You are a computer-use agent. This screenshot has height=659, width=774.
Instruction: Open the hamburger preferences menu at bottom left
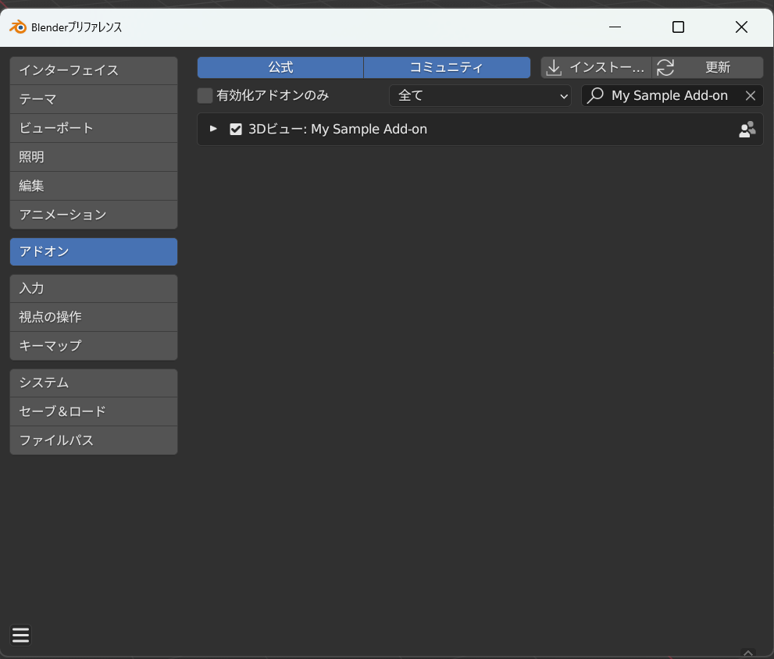point(20,635)
